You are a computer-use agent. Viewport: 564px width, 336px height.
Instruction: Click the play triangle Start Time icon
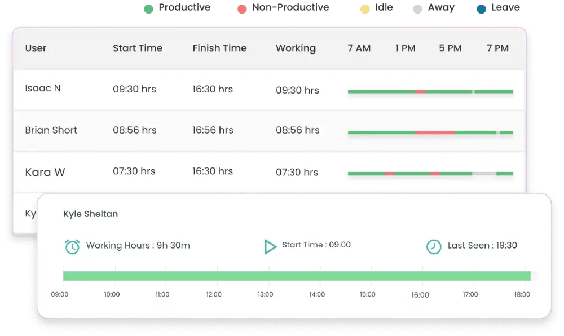pyautogui.click(x=270, y=245)
